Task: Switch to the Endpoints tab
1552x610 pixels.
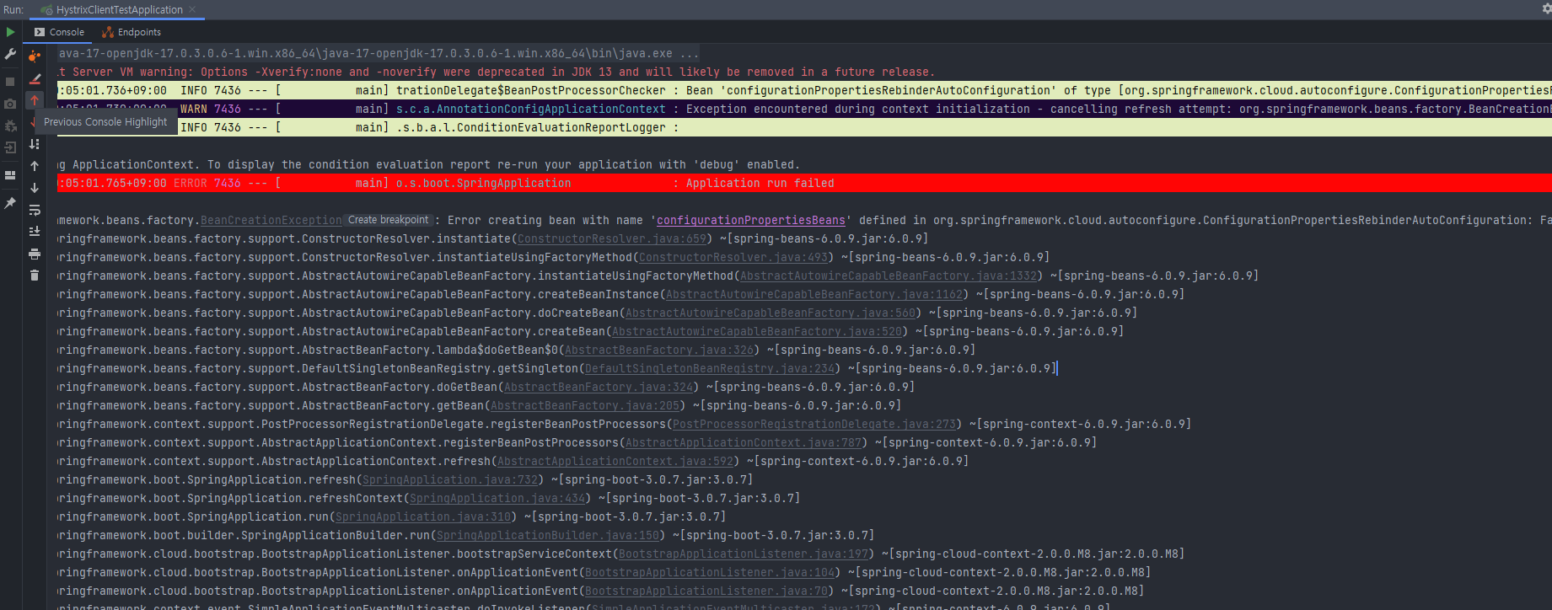Action: click(131, 32)
